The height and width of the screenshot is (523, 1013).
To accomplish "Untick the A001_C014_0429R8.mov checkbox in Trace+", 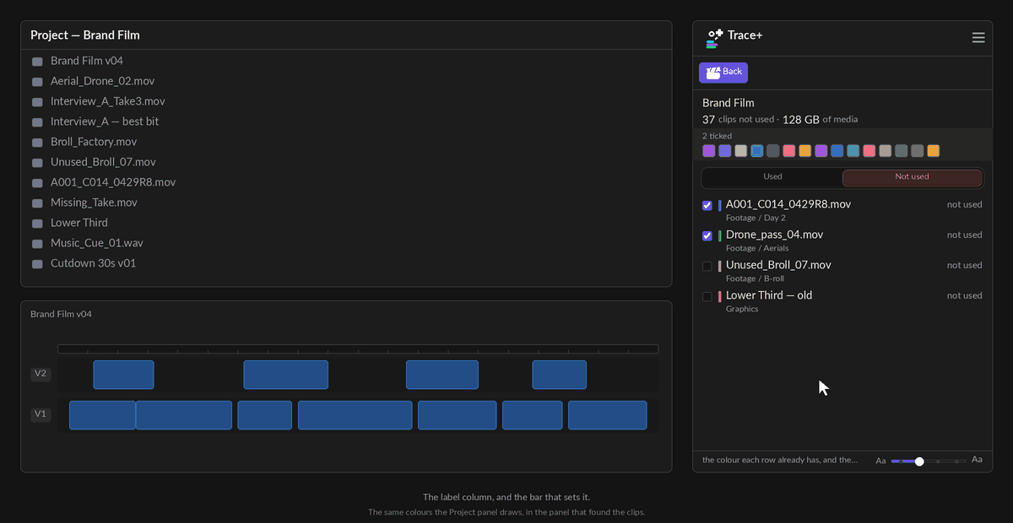I will [x=707, y=205].
